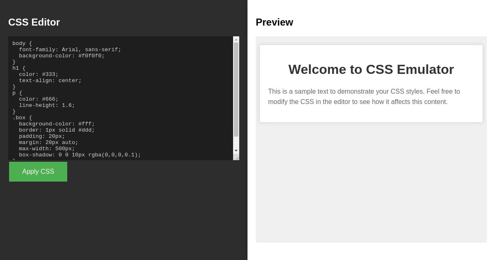This screenshot has width=495, height=260.
Task: Click the sample paragraph text in the preview
Action: tap(364, 97)
